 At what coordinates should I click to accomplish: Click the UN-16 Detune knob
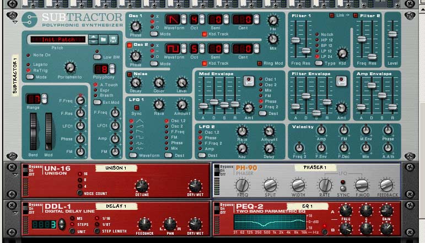142,186
